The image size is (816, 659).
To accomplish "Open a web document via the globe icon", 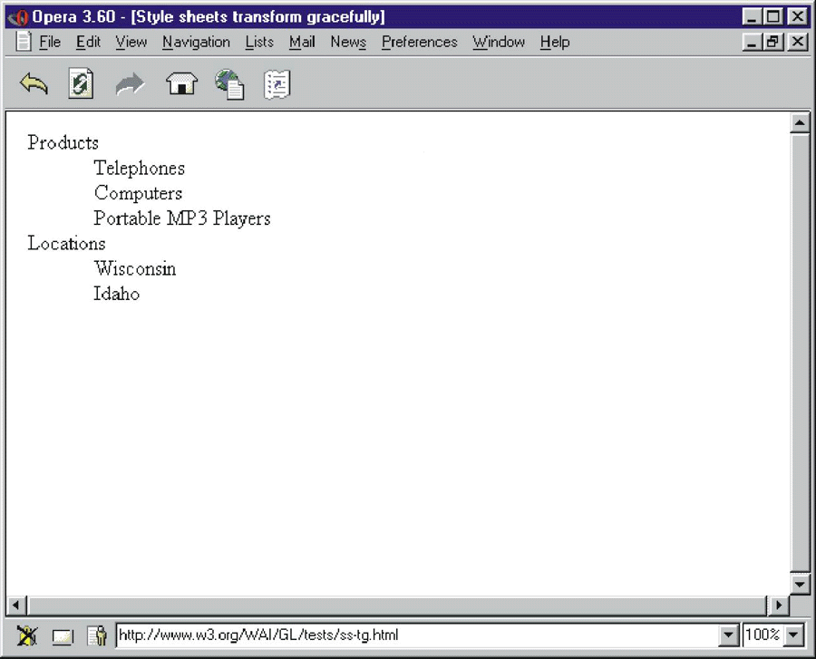I will tap(230, 83).
